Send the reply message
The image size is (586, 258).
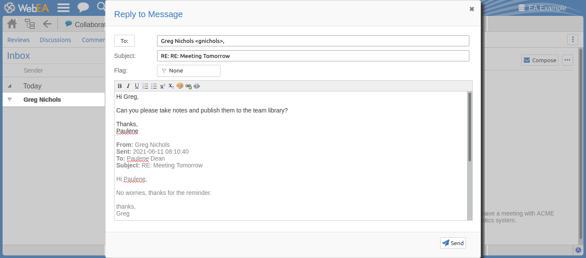[x=453, y=243]
